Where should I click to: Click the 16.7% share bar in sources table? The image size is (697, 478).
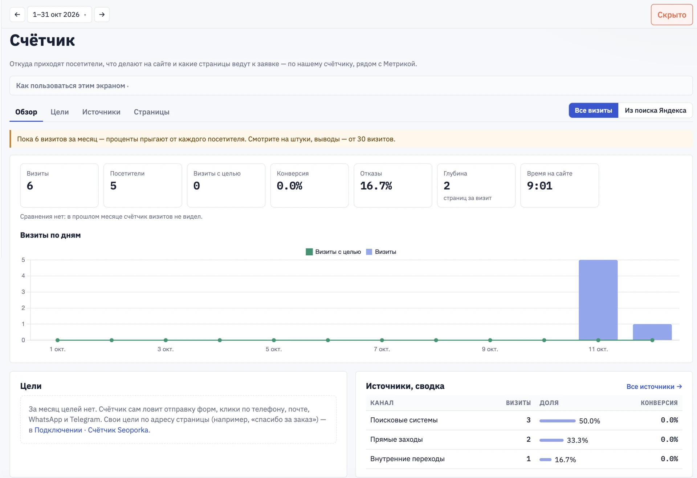tap(545, 459)
